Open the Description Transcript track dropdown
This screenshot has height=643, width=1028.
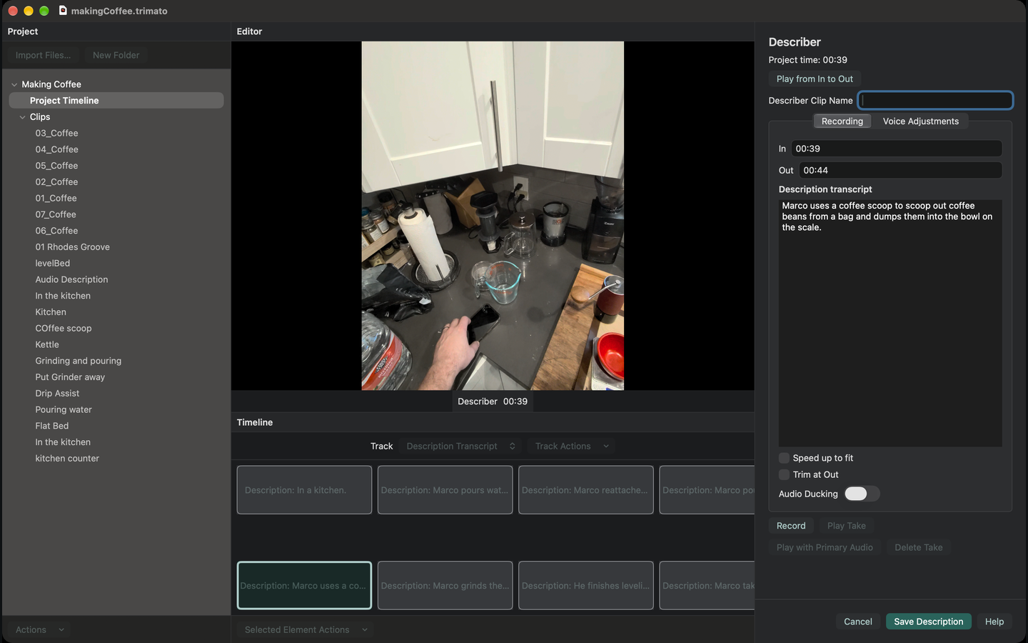click(x=460, y=446)
